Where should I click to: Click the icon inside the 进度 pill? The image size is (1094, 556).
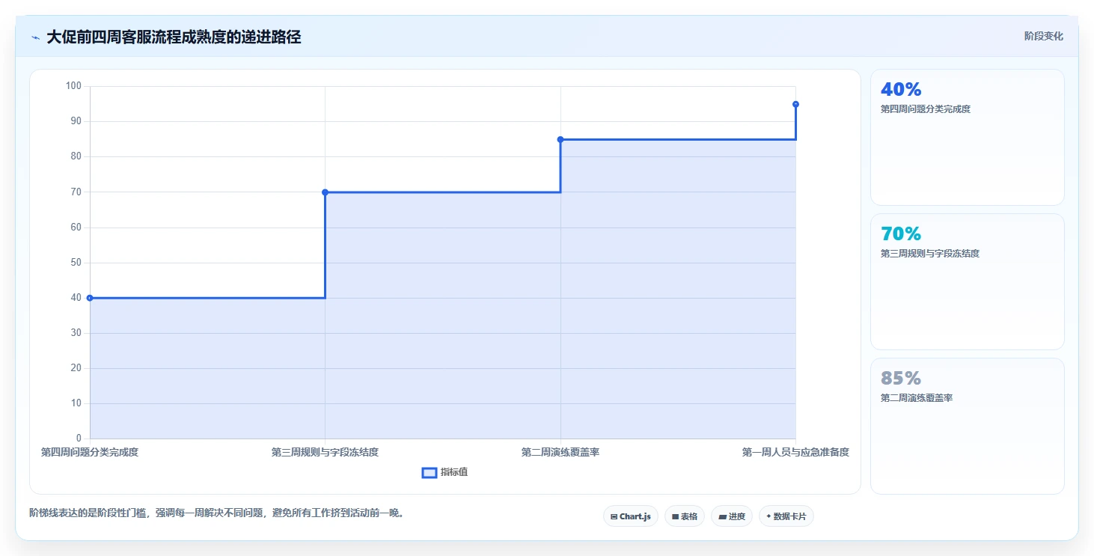tap(722, 516)
